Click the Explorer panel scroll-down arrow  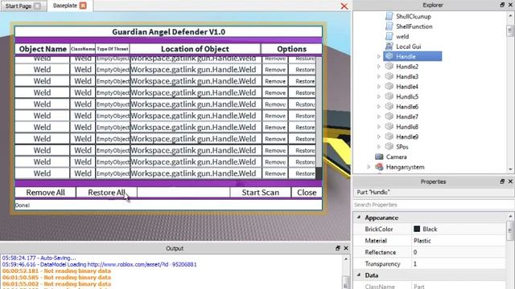[510, 169]
